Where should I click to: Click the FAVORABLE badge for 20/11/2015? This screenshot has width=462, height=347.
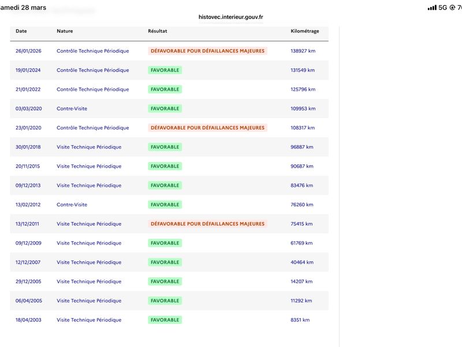click(x=165, y=166)
